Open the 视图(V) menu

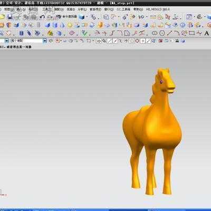point(8,9)
